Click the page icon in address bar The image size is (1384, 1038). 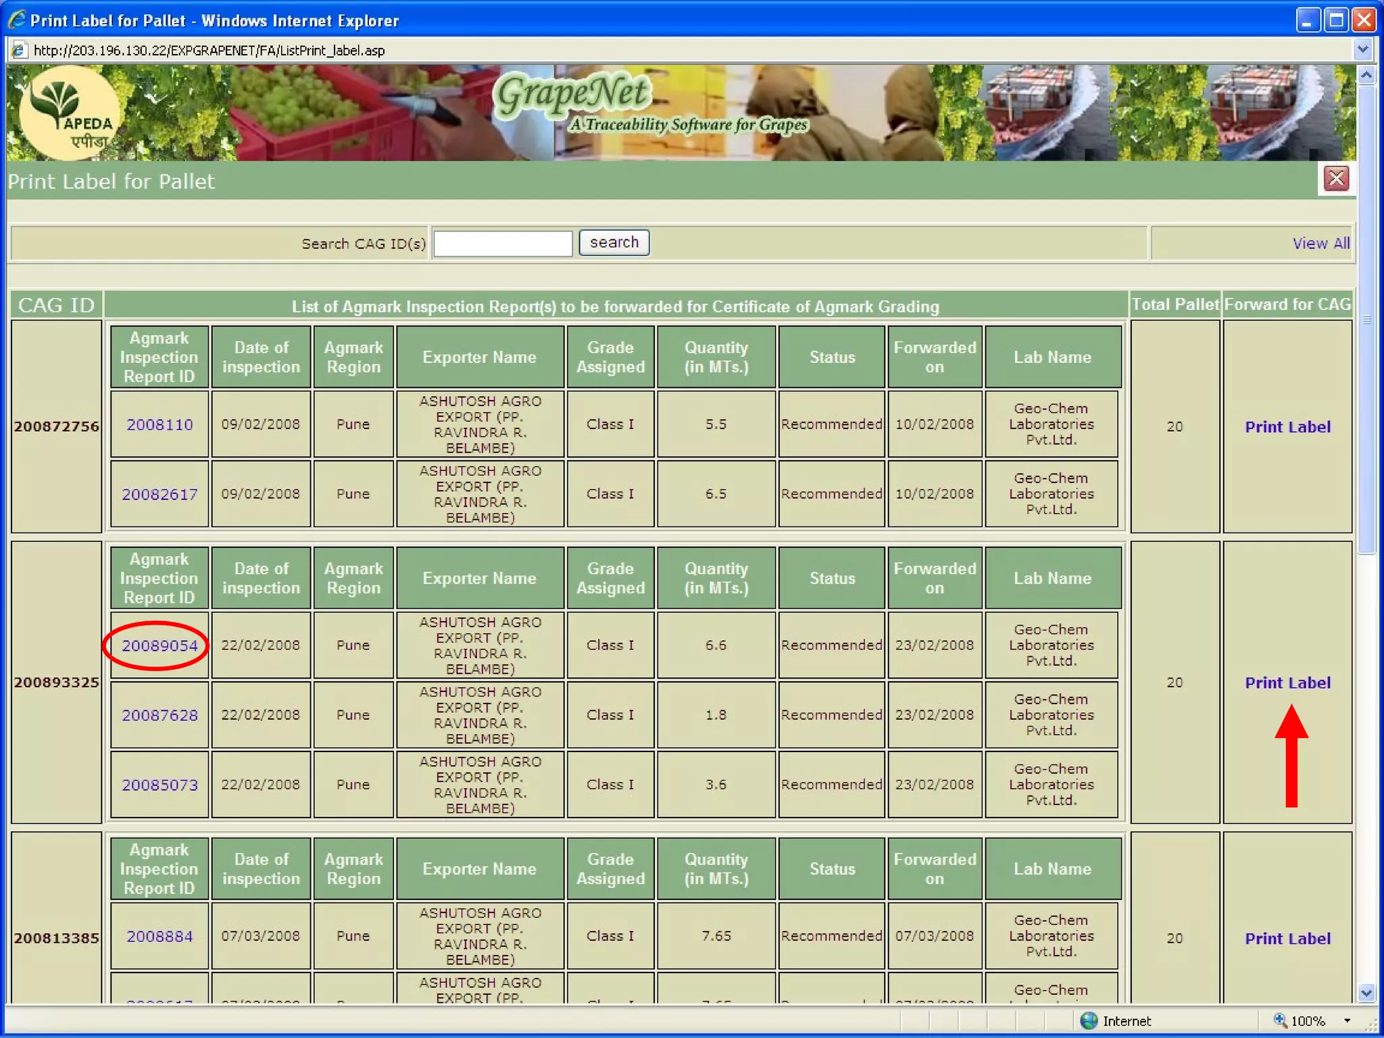coord(18,51)
